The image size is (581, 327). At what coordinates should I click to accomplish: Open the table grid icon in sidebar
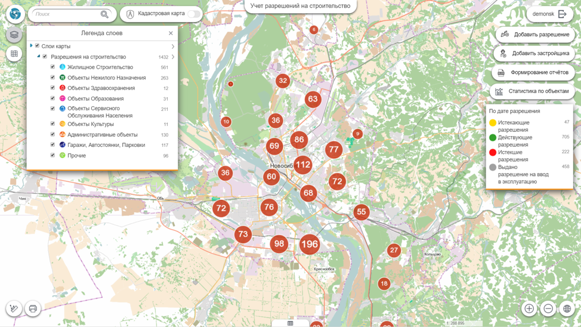pos(14,54)
